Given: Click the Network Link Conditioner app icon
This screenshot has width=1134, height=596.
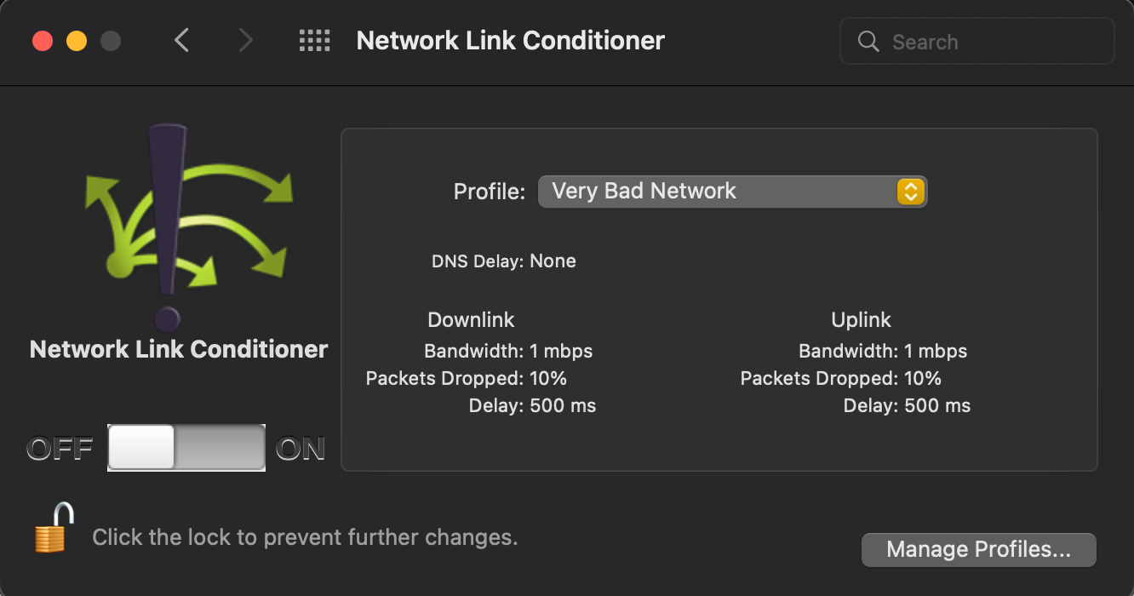Looking at the screenshot, I should click(x=178, y=226).
